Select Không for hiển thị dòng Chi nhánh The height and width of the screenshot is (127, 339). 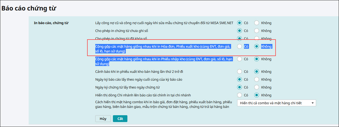click(257, 95)
